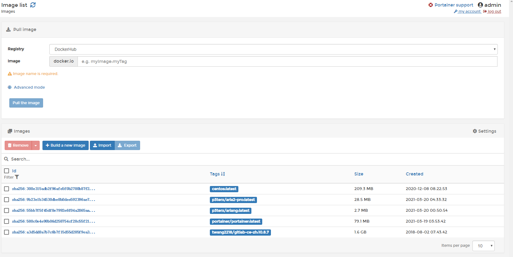The width and height of the screenshot is (513, 257).
Task: Tick the checkbox for centos:latest image
Action: 7,189
